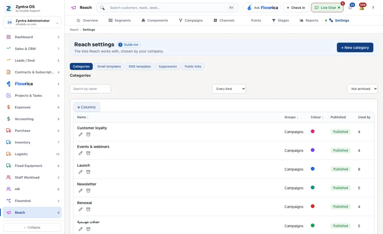Screen dimensions: 383x234
Task: Select SMS templates sub-tab
Action: [x=140, y=66]
